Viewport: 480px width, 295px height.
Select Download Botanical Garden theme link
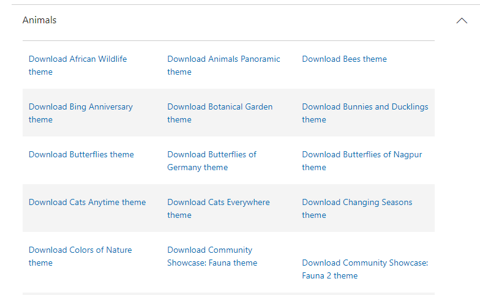220,113
